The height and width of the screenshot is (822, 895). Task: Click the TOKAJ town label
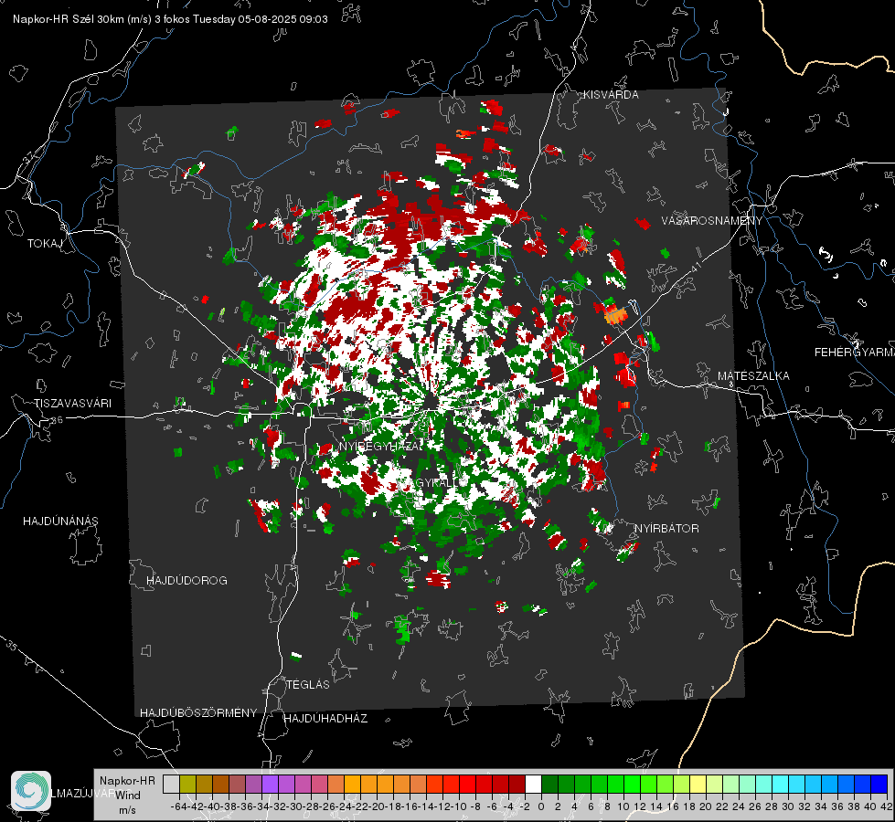(45, 244)
